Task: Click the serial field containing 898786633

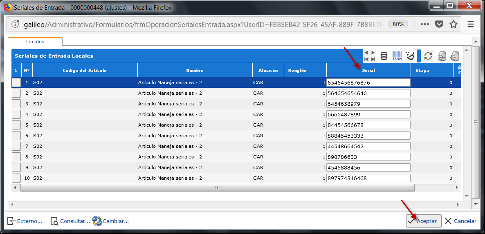Action: pyautogui.click(x=368, y=157)
